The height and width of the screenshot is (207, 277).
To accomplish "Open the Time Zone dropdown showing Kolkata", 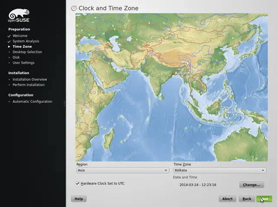I will pyautogui.click(x=220, y=170).
